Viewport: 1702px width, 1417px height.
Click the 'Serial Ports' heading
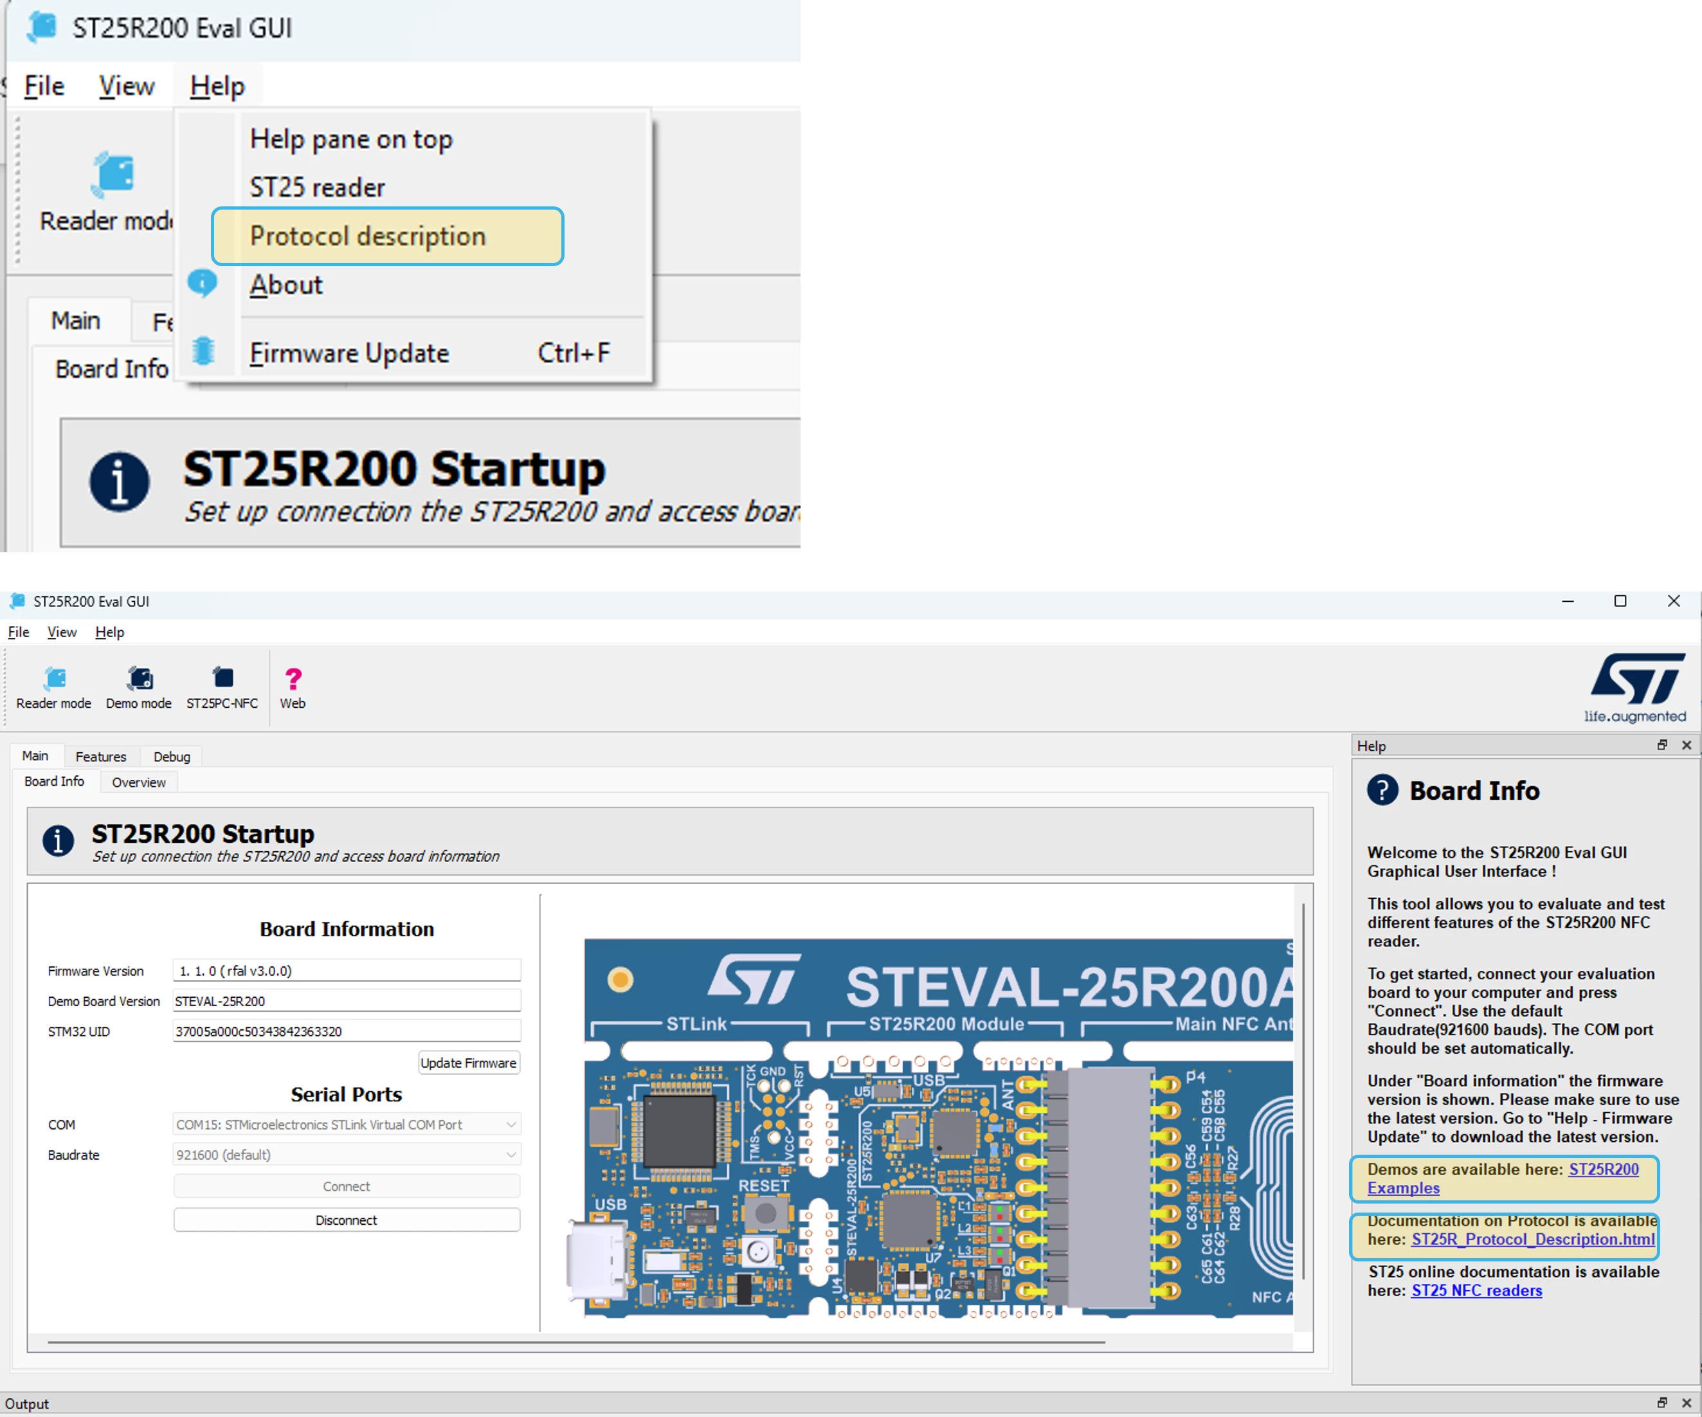pyautogui.click(x=346, y=1094)
